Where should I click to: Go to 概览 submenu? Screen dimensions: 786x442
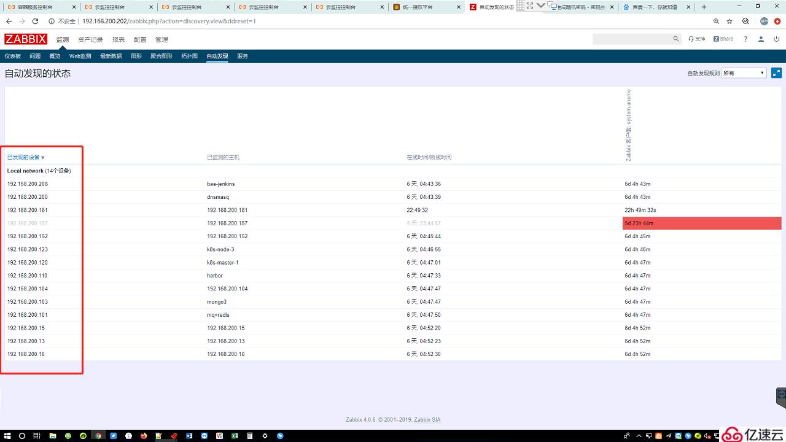tap(55, 56)
